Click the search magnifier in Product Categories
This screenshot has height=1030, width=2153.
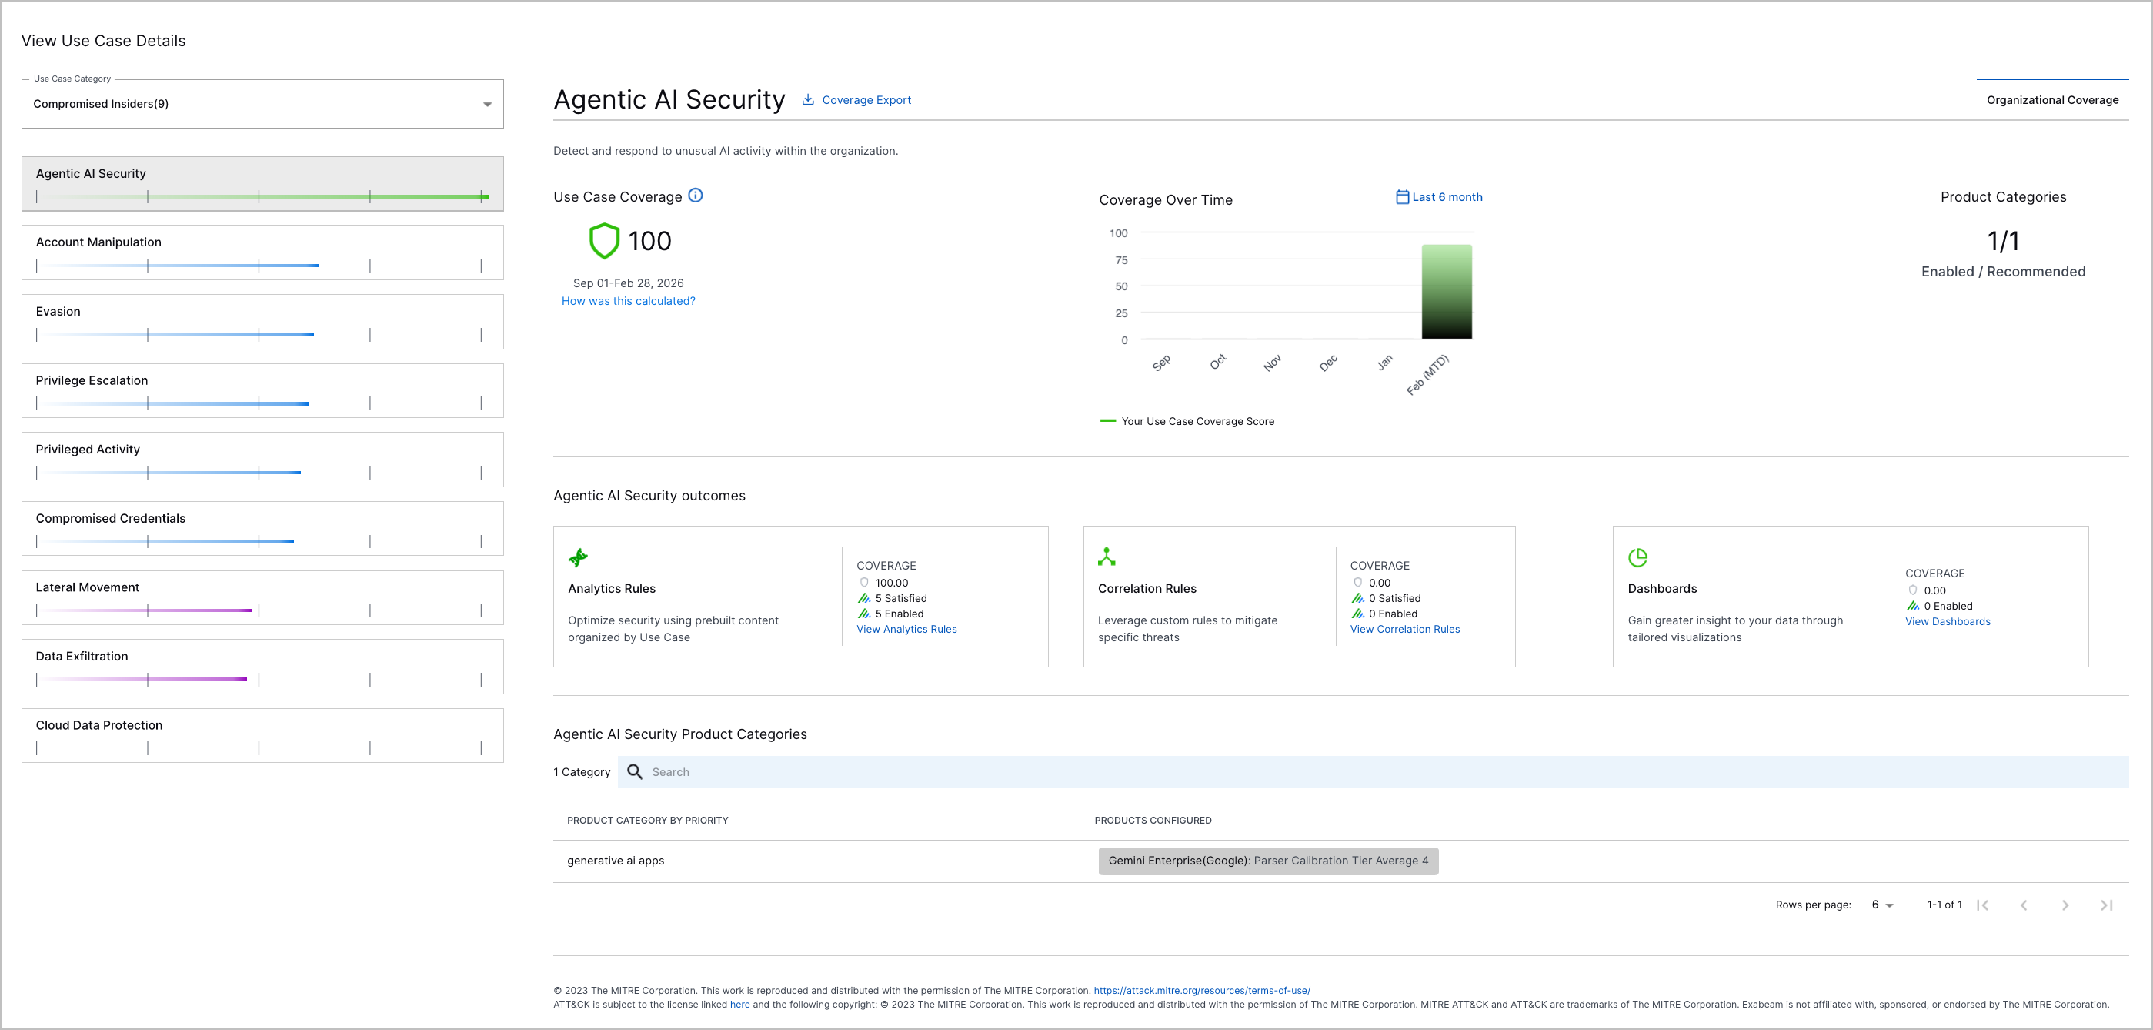tap(635, 771)
